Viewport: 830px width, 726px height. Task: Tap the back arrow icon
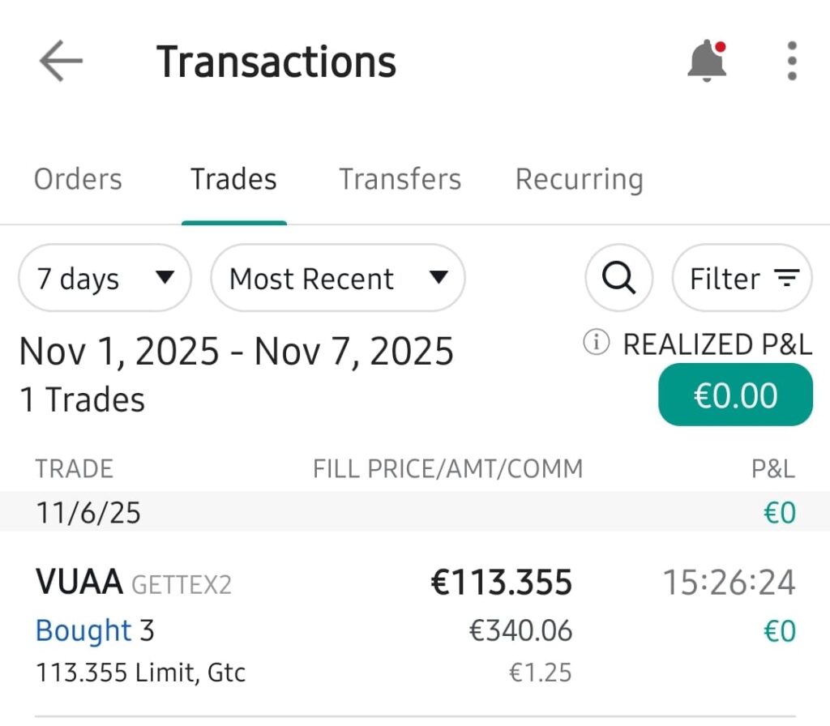tap(61, 62)
